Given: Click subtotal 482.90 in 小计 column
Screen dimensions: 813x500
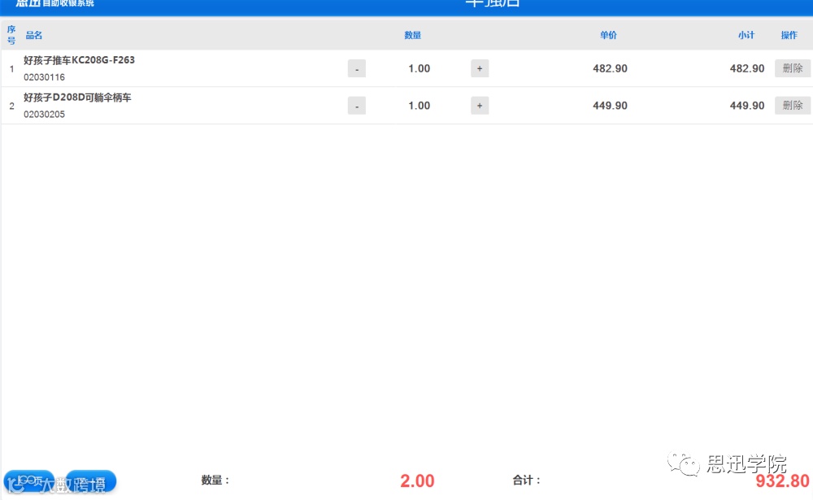Looking at the screenshot, I should (x=747, y=68).
